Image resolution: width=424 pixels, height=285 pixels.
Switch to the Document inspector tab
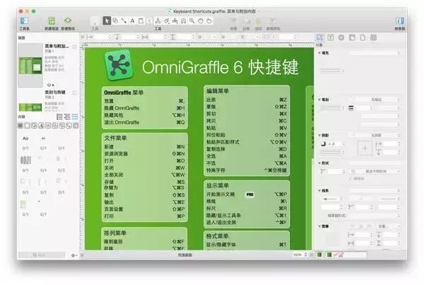click(363, 37)
